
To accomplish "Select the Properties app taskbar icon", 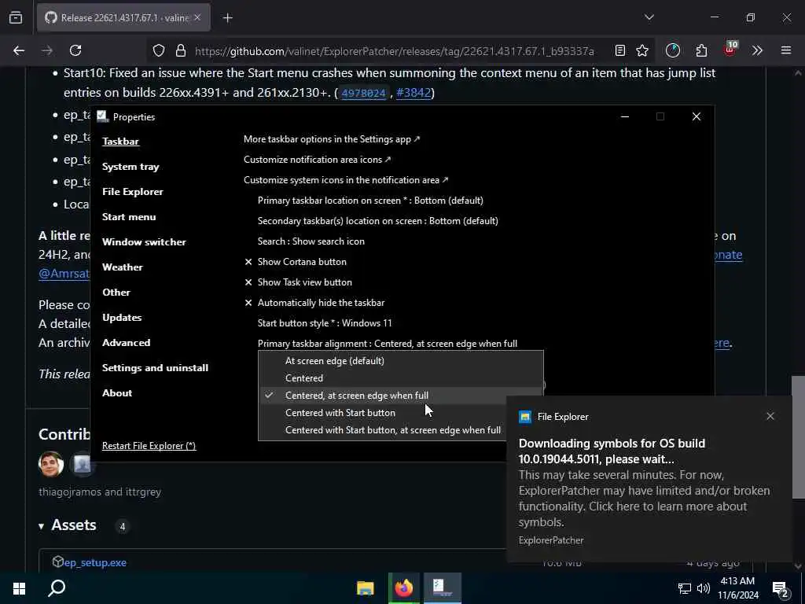I will [442, 588].
